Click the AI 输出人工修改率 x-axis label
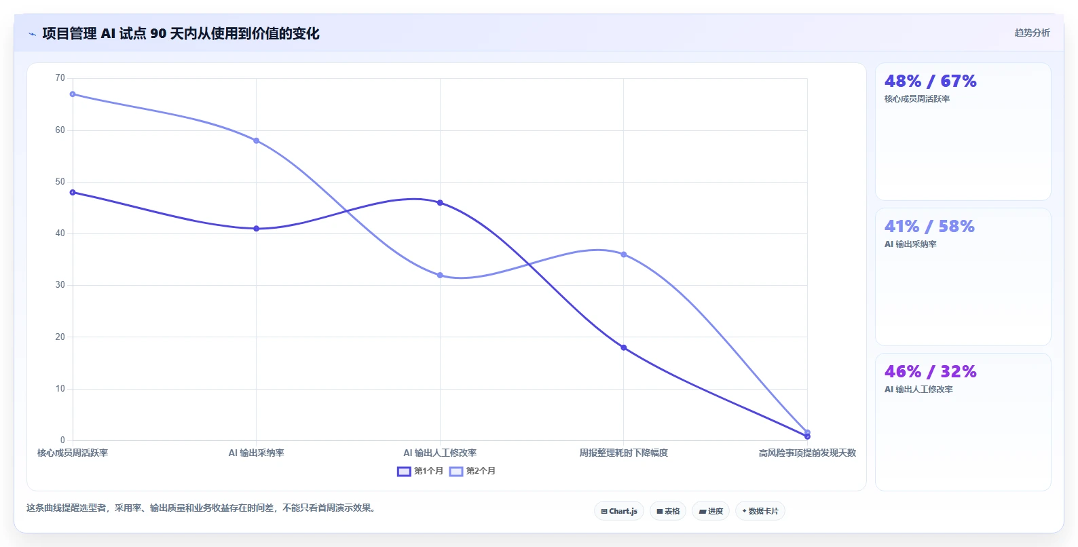1078x547 pixels. coord(440,453)
